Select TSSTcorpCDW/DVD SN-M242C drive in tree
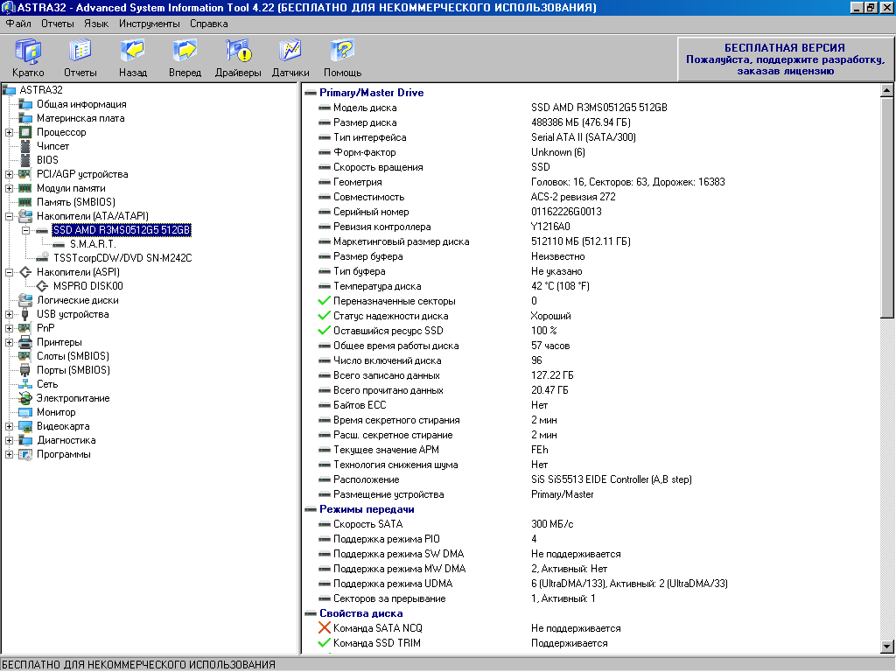This screenshot has height=672, width=896. [x=122, y=258]
